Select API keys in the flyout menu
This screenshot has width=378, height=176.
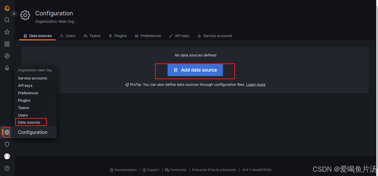pos(35,86)
